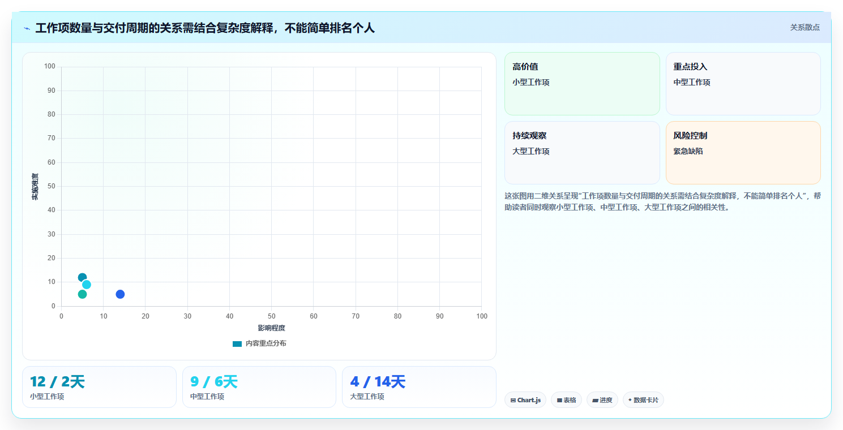Viewport: 843px width, 430px height.
Task: Select the 9 / 6天 中型工作项 stat card
Action: (259, 387)
